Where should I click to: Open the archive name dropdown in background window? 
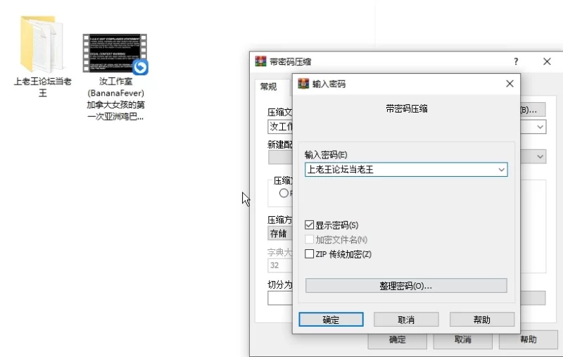click(x=540, y=127)
